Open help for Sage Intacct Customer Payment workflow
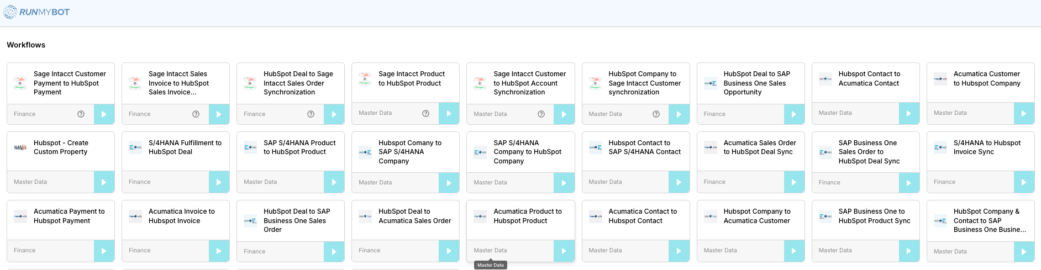 click(81, 114)
